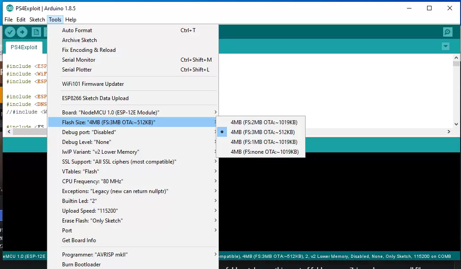
Task: Open the Help menu
Action: pyautogui.click(x=71, y=19)
